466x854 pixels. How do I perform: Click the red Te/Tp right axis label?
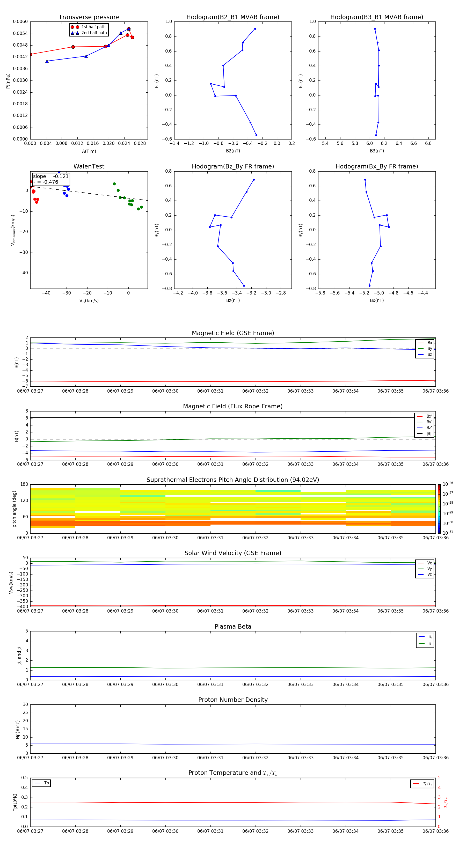446,802
